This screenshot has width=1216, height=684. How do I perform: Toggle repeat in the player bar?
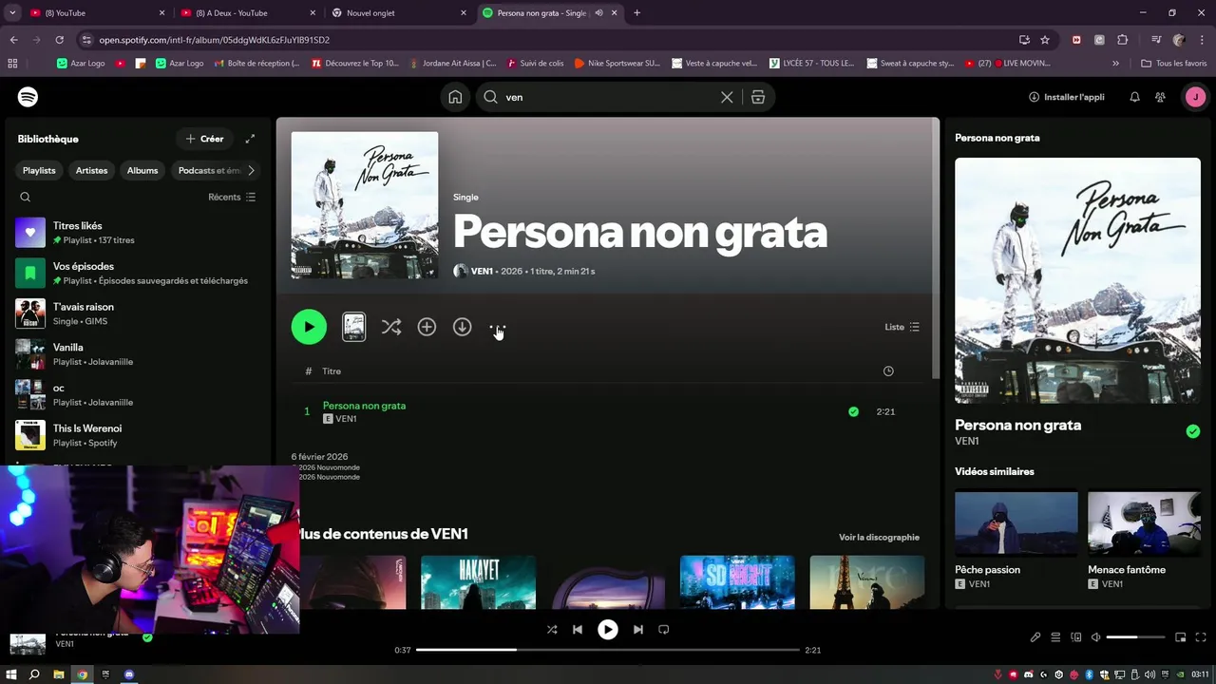664,629
